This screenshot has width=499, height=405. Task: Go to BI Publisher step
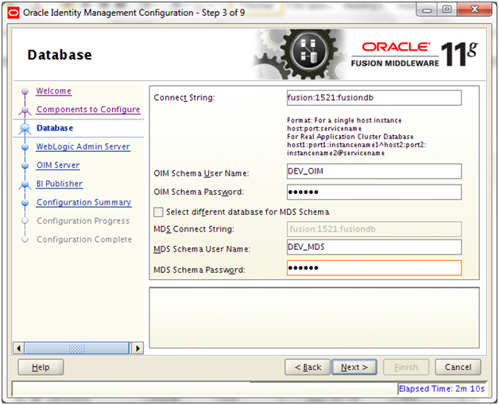(59, 184)
